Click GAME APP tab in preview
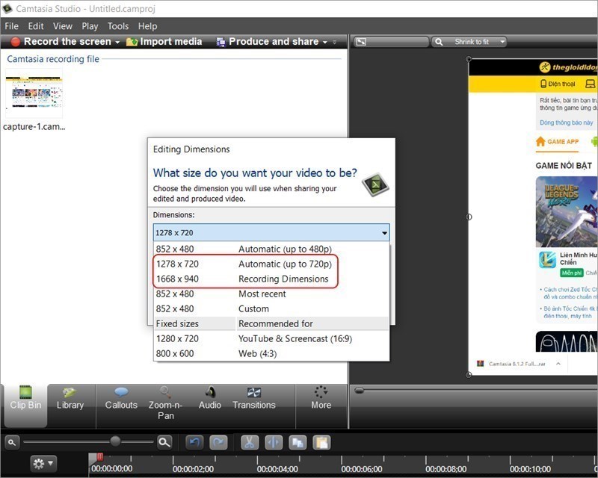This screenshot has height=478, width=598. (557, 142)
